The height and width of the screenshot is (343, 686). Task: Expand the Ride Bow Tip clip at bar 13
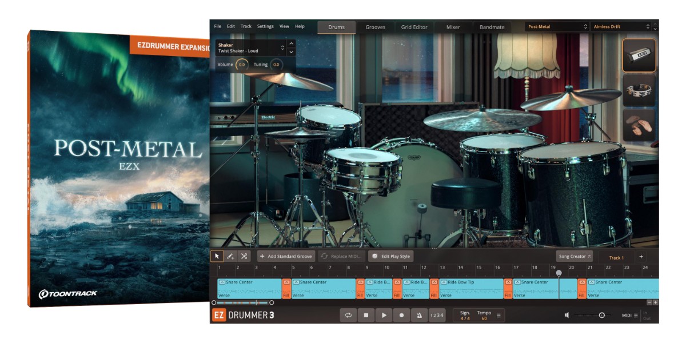tap(443, 282)
